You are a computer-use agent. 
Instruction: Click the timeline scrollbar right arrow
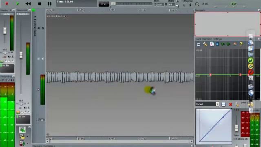pyautogui.click(x=192, y=141)
